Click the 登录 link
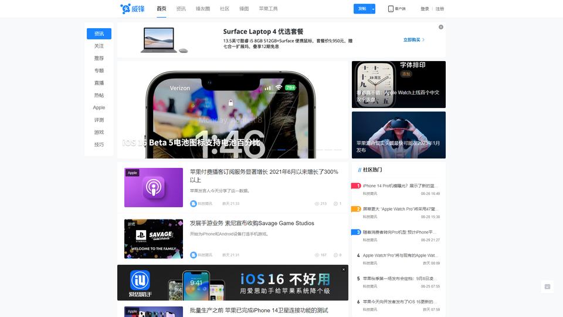The width and height of the screenshot is (563, 317). (x=425, y=9)
